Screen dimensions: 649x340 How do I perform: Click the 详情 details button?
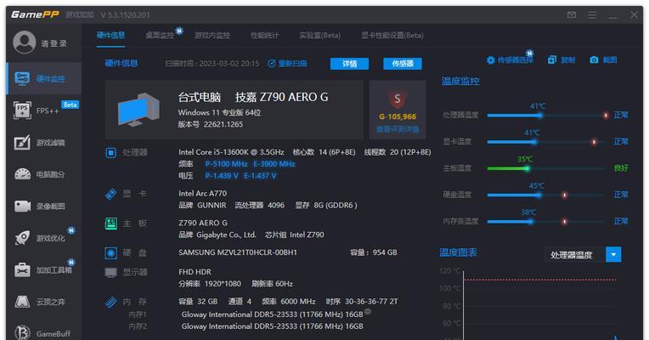point(349,64)
